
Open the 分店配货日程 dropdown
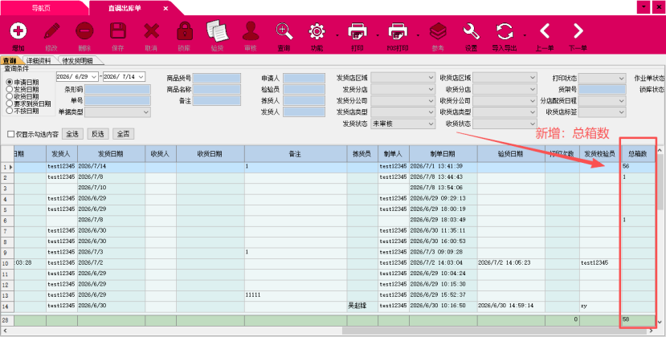[x=602, y=100]
